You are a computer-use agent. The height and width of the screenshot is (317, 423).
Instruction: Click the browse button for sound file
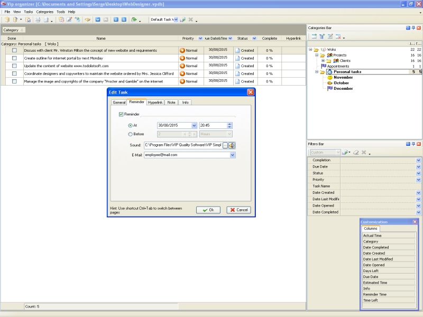225,145
